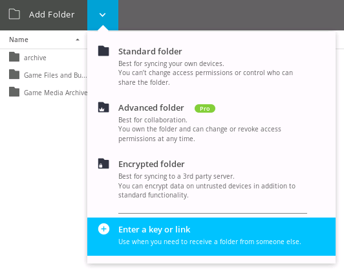
Task: Open the archive folder row
Action: (x=44, y=58)
